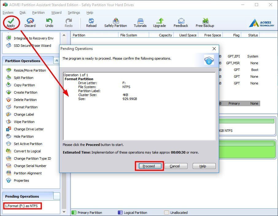Select the GPT,MSR partition row

pyautogui.click(x=239, y=63)
